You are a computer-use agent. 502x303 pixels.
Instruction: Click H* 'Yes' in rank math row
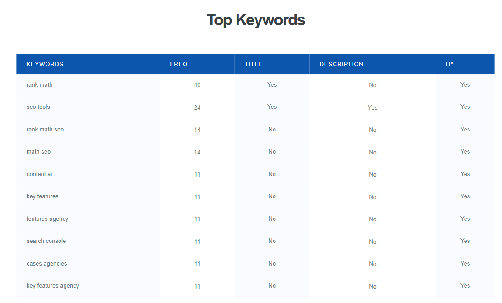(x=465, y=84)
